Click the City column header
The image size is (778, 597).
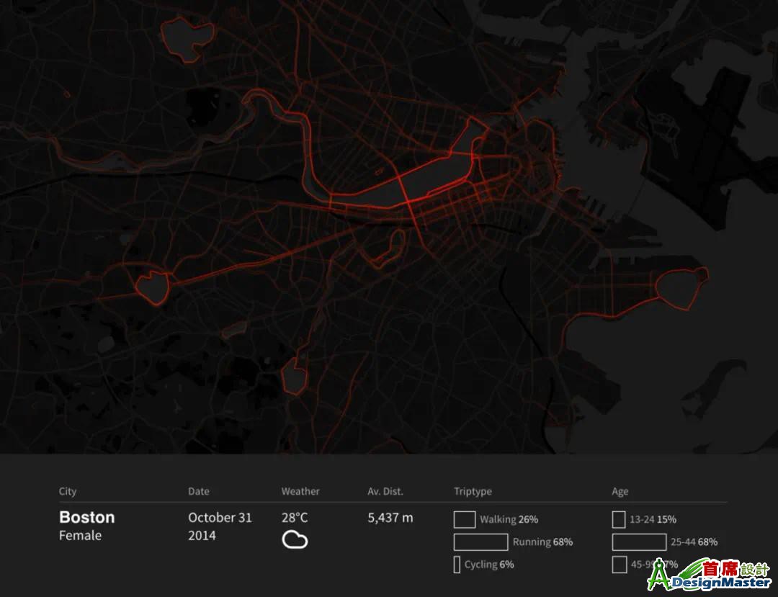pyautogui.click(x=68, y=491)
